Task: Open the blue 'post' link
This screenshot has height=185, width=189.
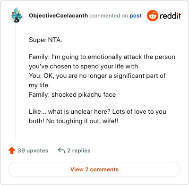Action: coord(136,16)
